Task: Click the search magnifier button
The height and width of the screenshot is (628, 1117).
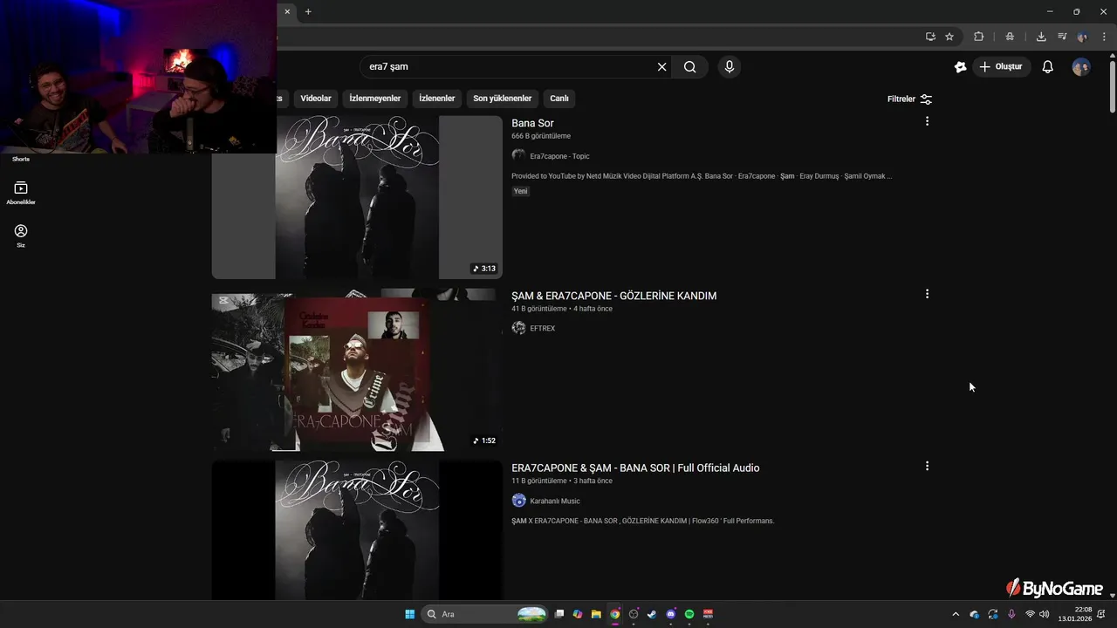Action: click(x=690, y=67)
